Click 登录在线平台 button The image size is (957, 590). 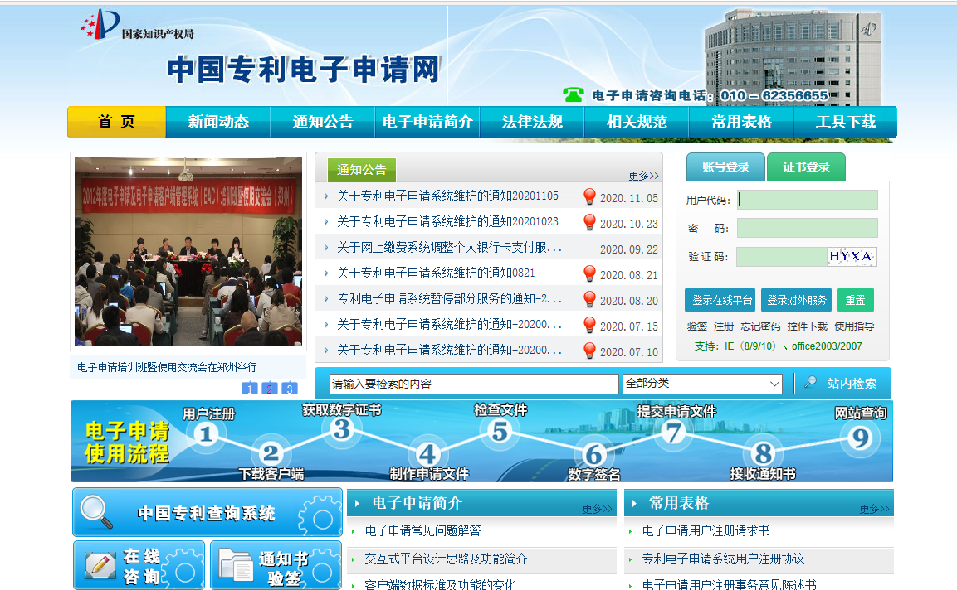click(720, 300)
